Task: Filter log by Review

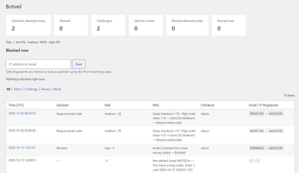Action: coord(46,89)
